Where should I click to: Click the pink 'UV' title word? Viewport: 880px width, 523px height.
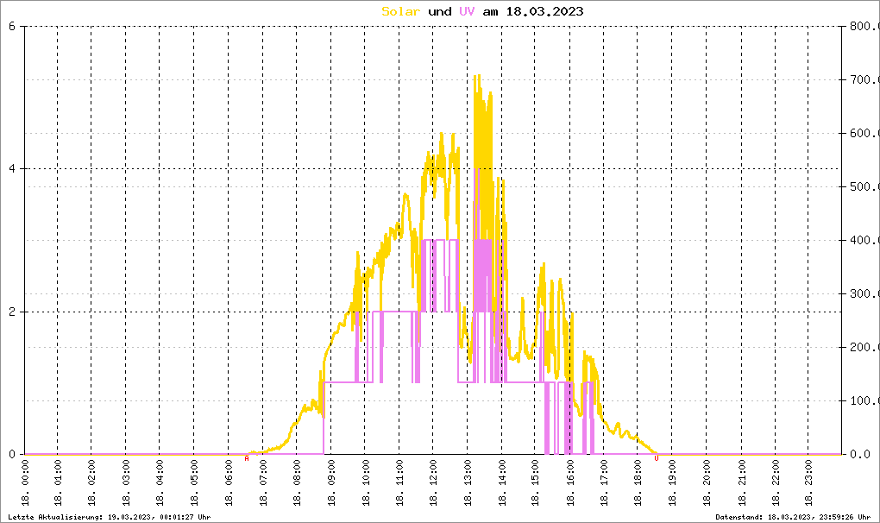[467, 11]
